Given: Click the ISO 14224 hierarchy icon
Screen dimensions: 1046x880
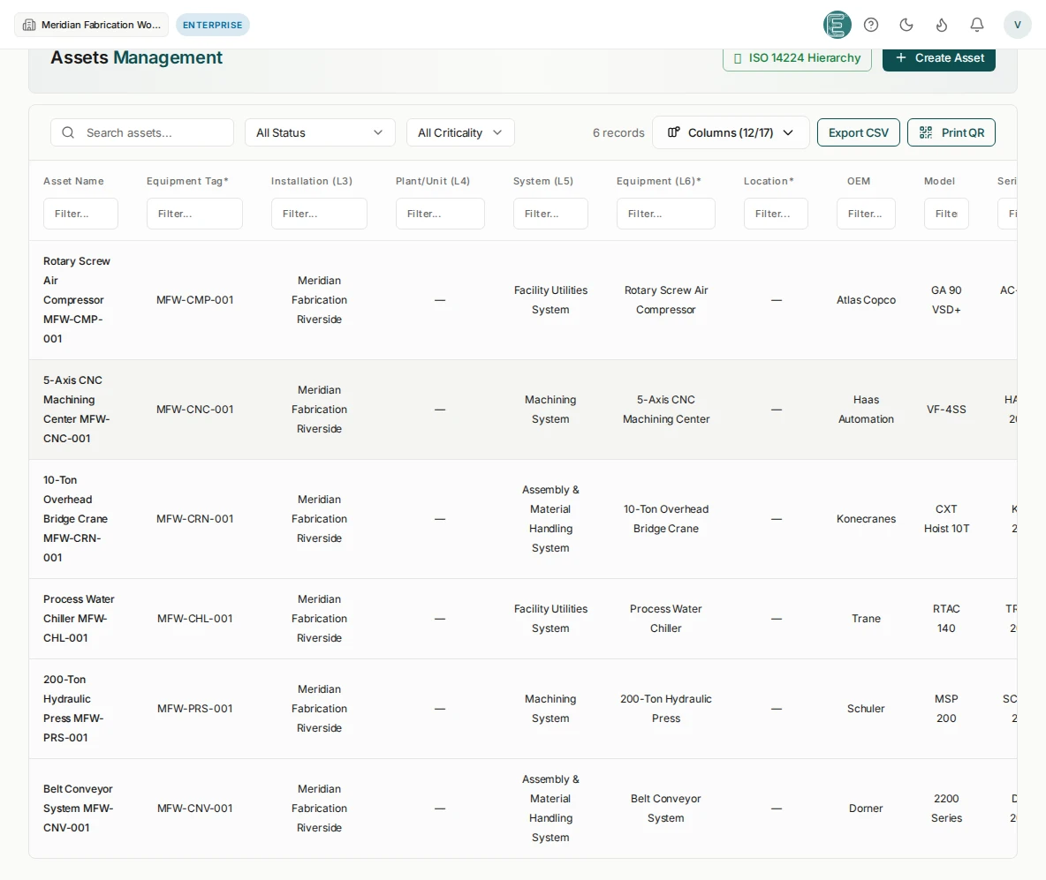Looking at the screenshot, I should click(x=737, y=58).
